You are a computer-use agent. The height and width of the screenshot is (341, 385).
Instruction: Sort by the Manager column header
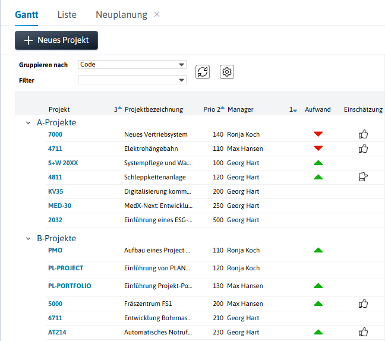pyautogui.click(x=241, y=109)
